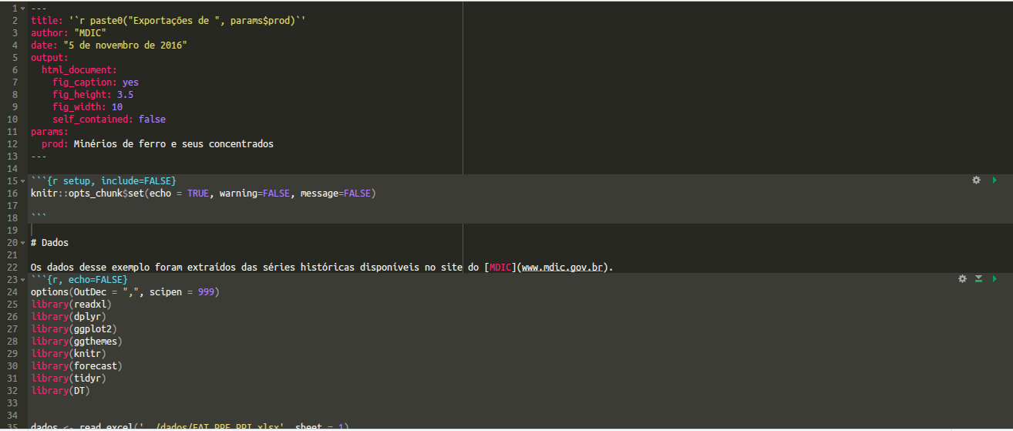This screenshot has width=1013, height=431.
Task: Click line number 13 in the gutter
Action: coord(12,156)
